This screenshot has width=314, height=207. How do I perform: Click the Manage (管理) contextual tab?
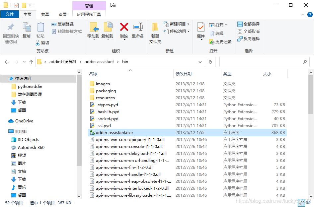click(x=89, y=6)
